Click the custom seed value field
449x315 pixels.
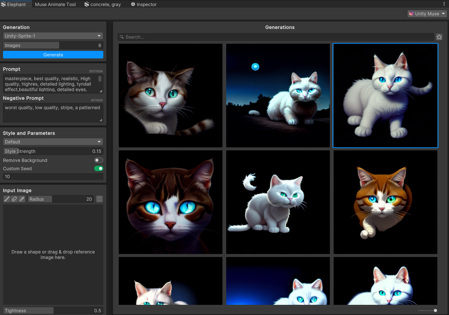click(53, 176)
